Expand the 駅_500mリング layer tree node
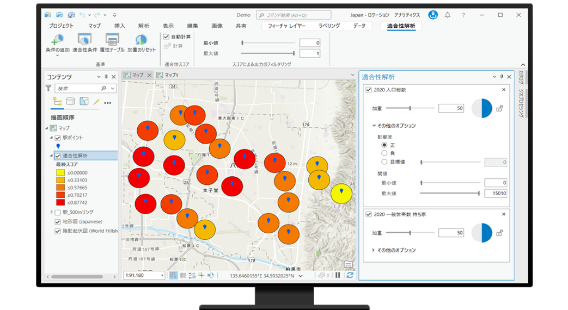The height and width of the screenshot is (310, 568). point(52,212)
